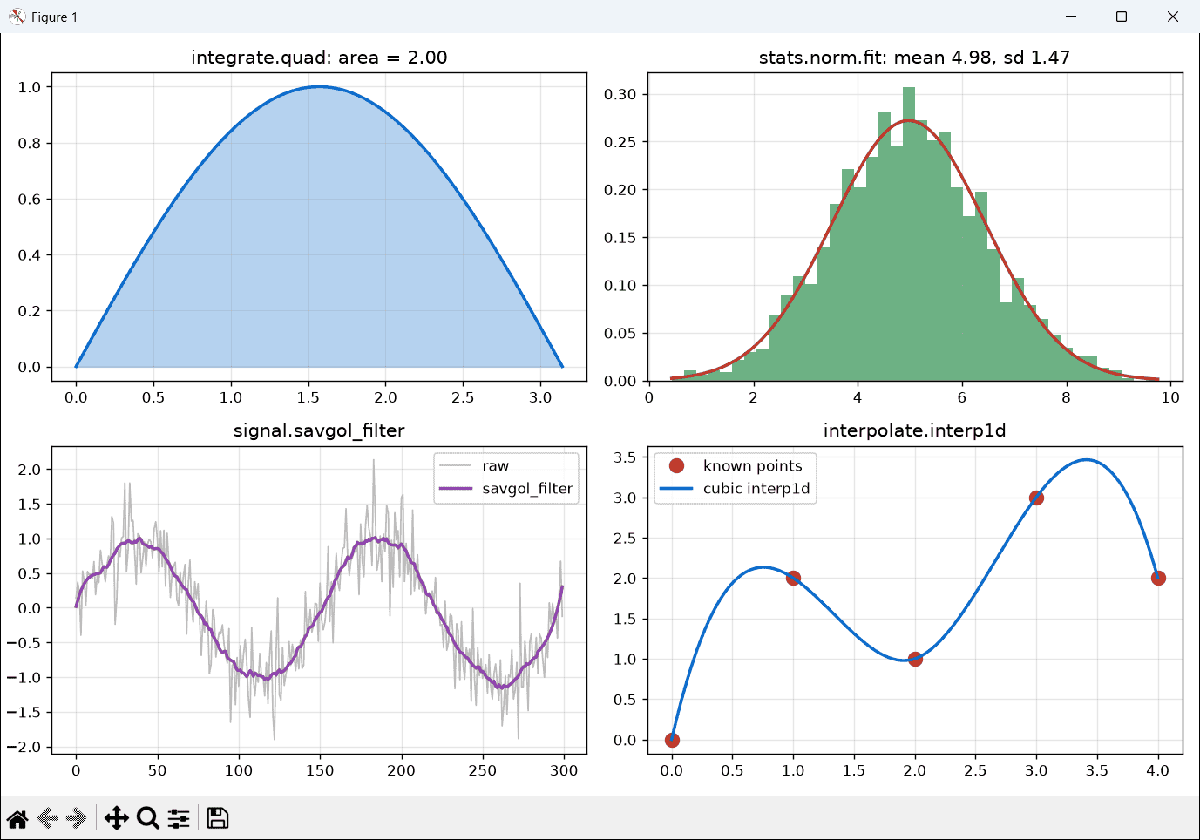Click the known point at the origin 0.0
Viewport: 1200px width, 840px height.
pyautogui.click(x=672, y=740)
